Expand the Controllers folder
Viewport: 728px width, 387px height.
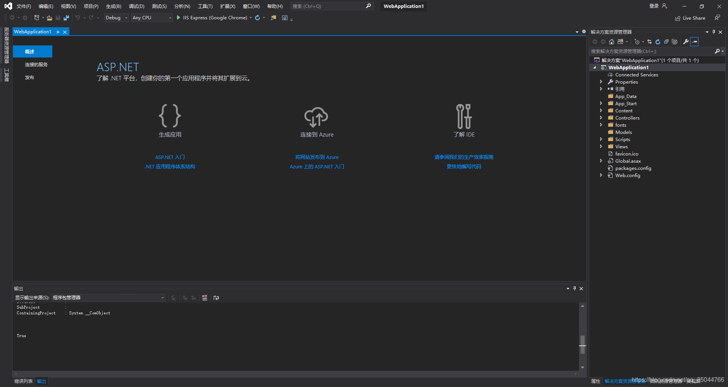coord(601,118)
